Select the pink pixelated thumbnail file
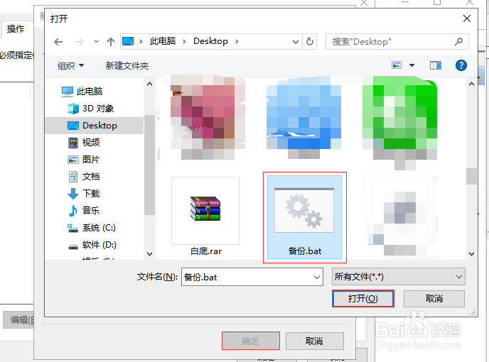Image resolution: width=489 pixels, height=362 pixels. click(208, 117)
